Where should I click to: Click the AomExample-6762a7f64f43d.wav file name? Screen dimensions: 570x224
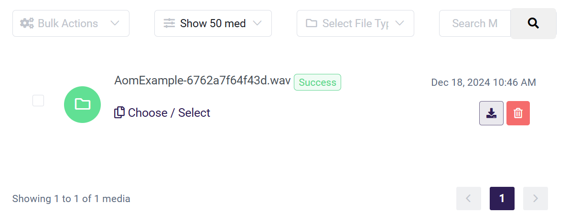[x=202, y=81]
